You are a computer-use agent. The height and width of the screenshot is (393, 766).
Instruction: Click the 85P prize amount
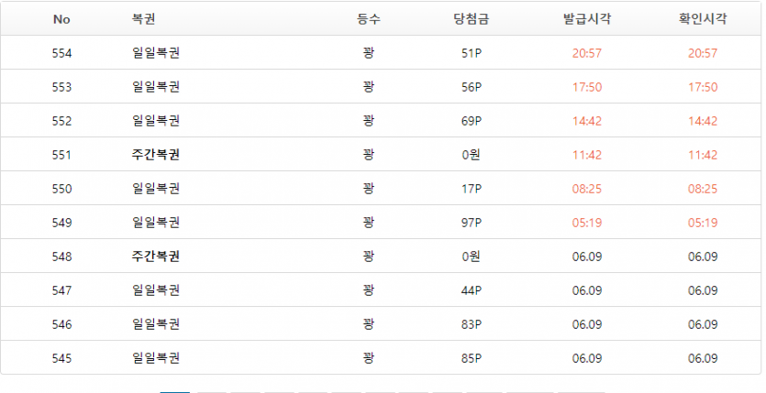tap(472, 358)
